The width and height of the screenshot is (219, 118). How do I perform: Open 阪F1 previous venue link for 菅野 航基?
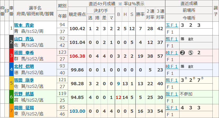(172, 94)
